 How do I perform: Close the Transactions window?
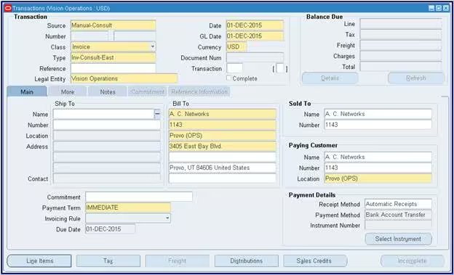pos(445,9)
